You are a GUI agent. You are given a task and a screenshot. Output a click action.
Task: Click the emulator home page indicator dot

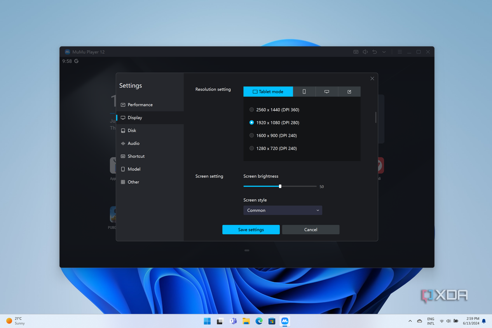(x=247, y=250)
